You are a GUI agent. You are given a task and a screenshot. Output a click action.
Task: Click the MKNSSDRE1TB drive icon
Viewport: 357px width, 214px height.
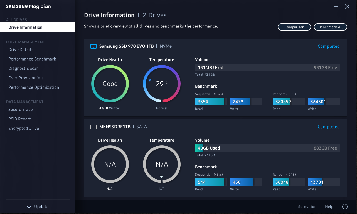[93, 127]
